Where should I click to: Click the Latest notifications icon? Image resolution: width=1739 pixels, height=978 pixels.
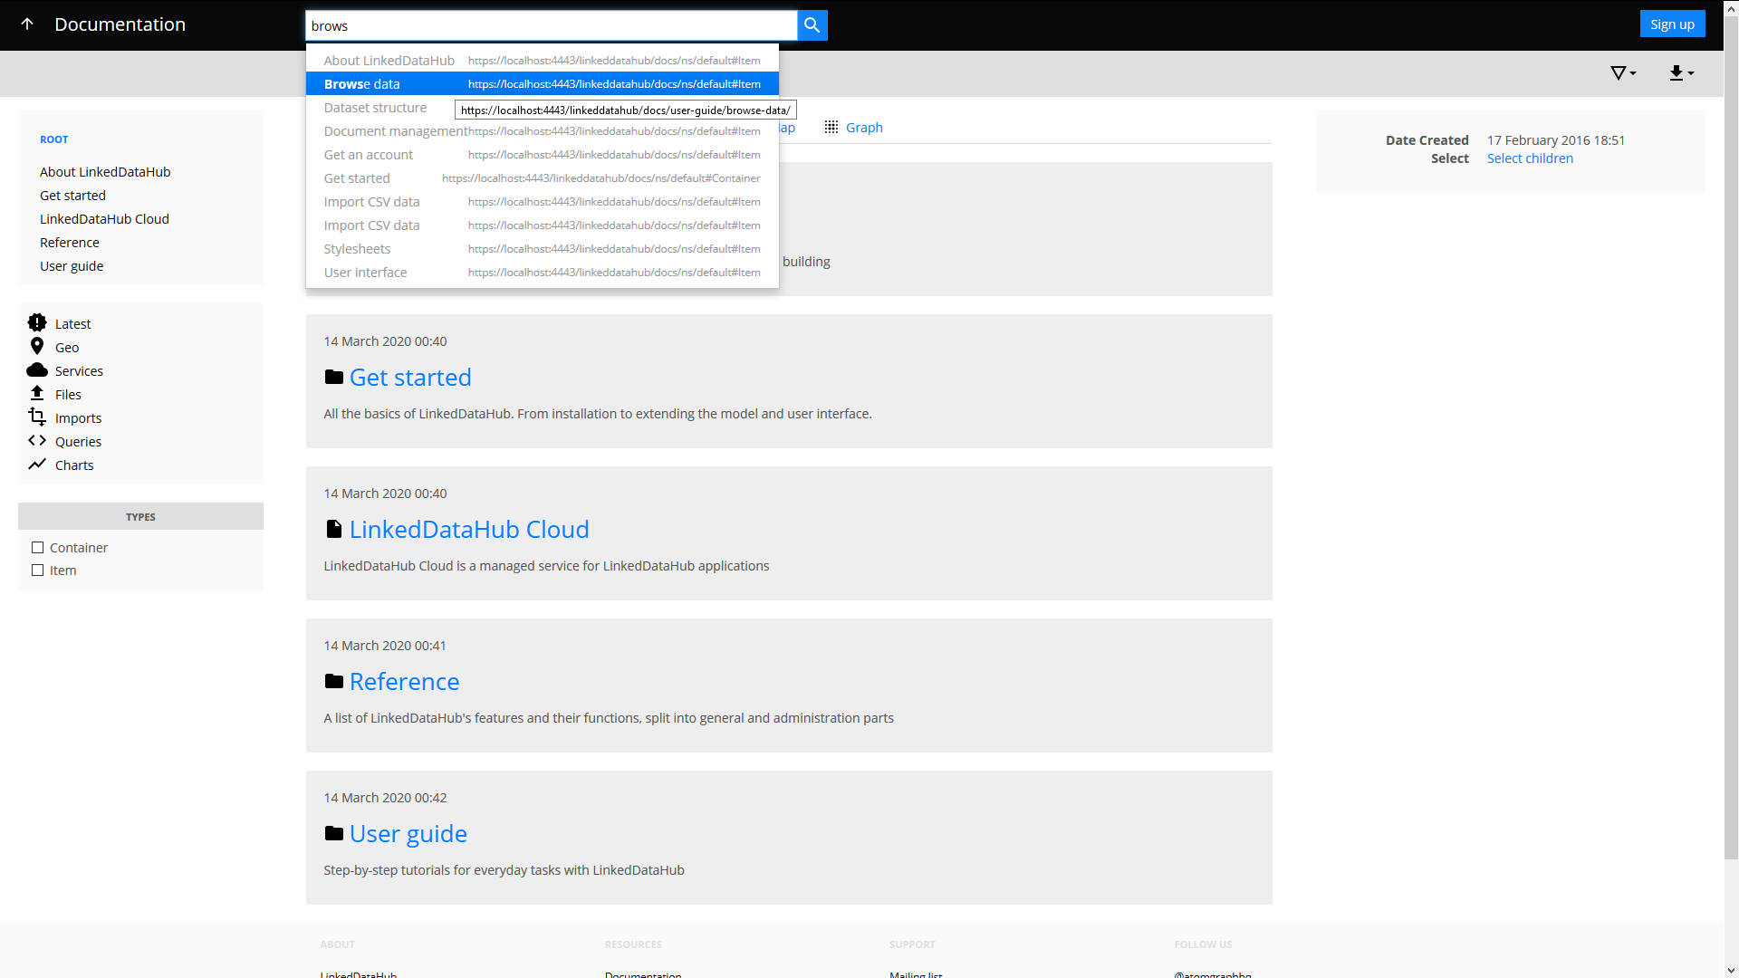point(38,323)
